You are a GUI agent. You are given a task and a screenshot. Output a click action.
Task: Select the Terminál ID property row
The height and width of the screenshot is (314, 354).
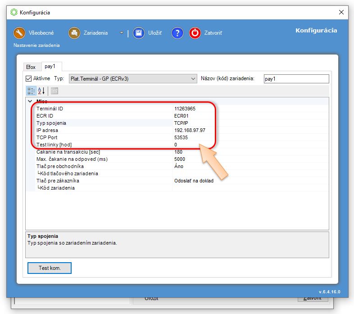pos(177,109)
